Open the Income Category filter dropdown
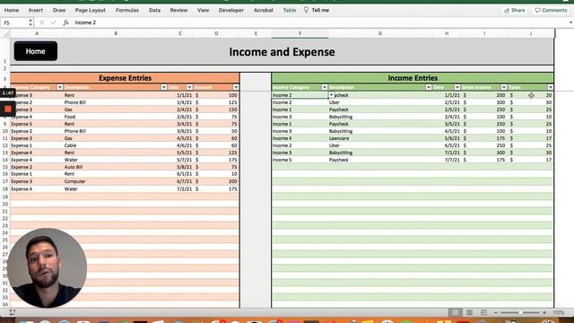Image resolution: width=574 pixels, height=323 pixels. pyautogui.click(x=325, y=87)
